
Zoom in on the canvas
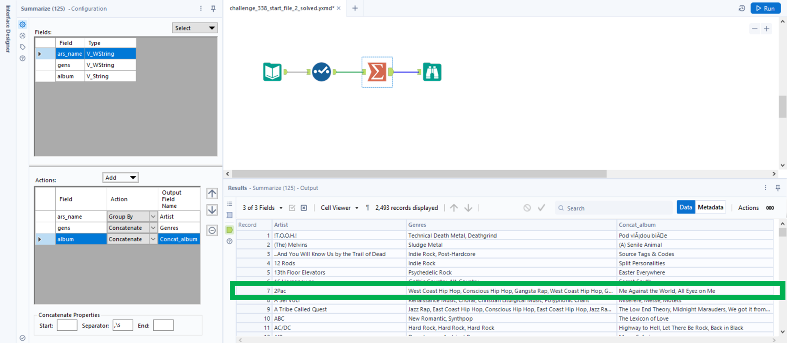(x=767, y=29)
